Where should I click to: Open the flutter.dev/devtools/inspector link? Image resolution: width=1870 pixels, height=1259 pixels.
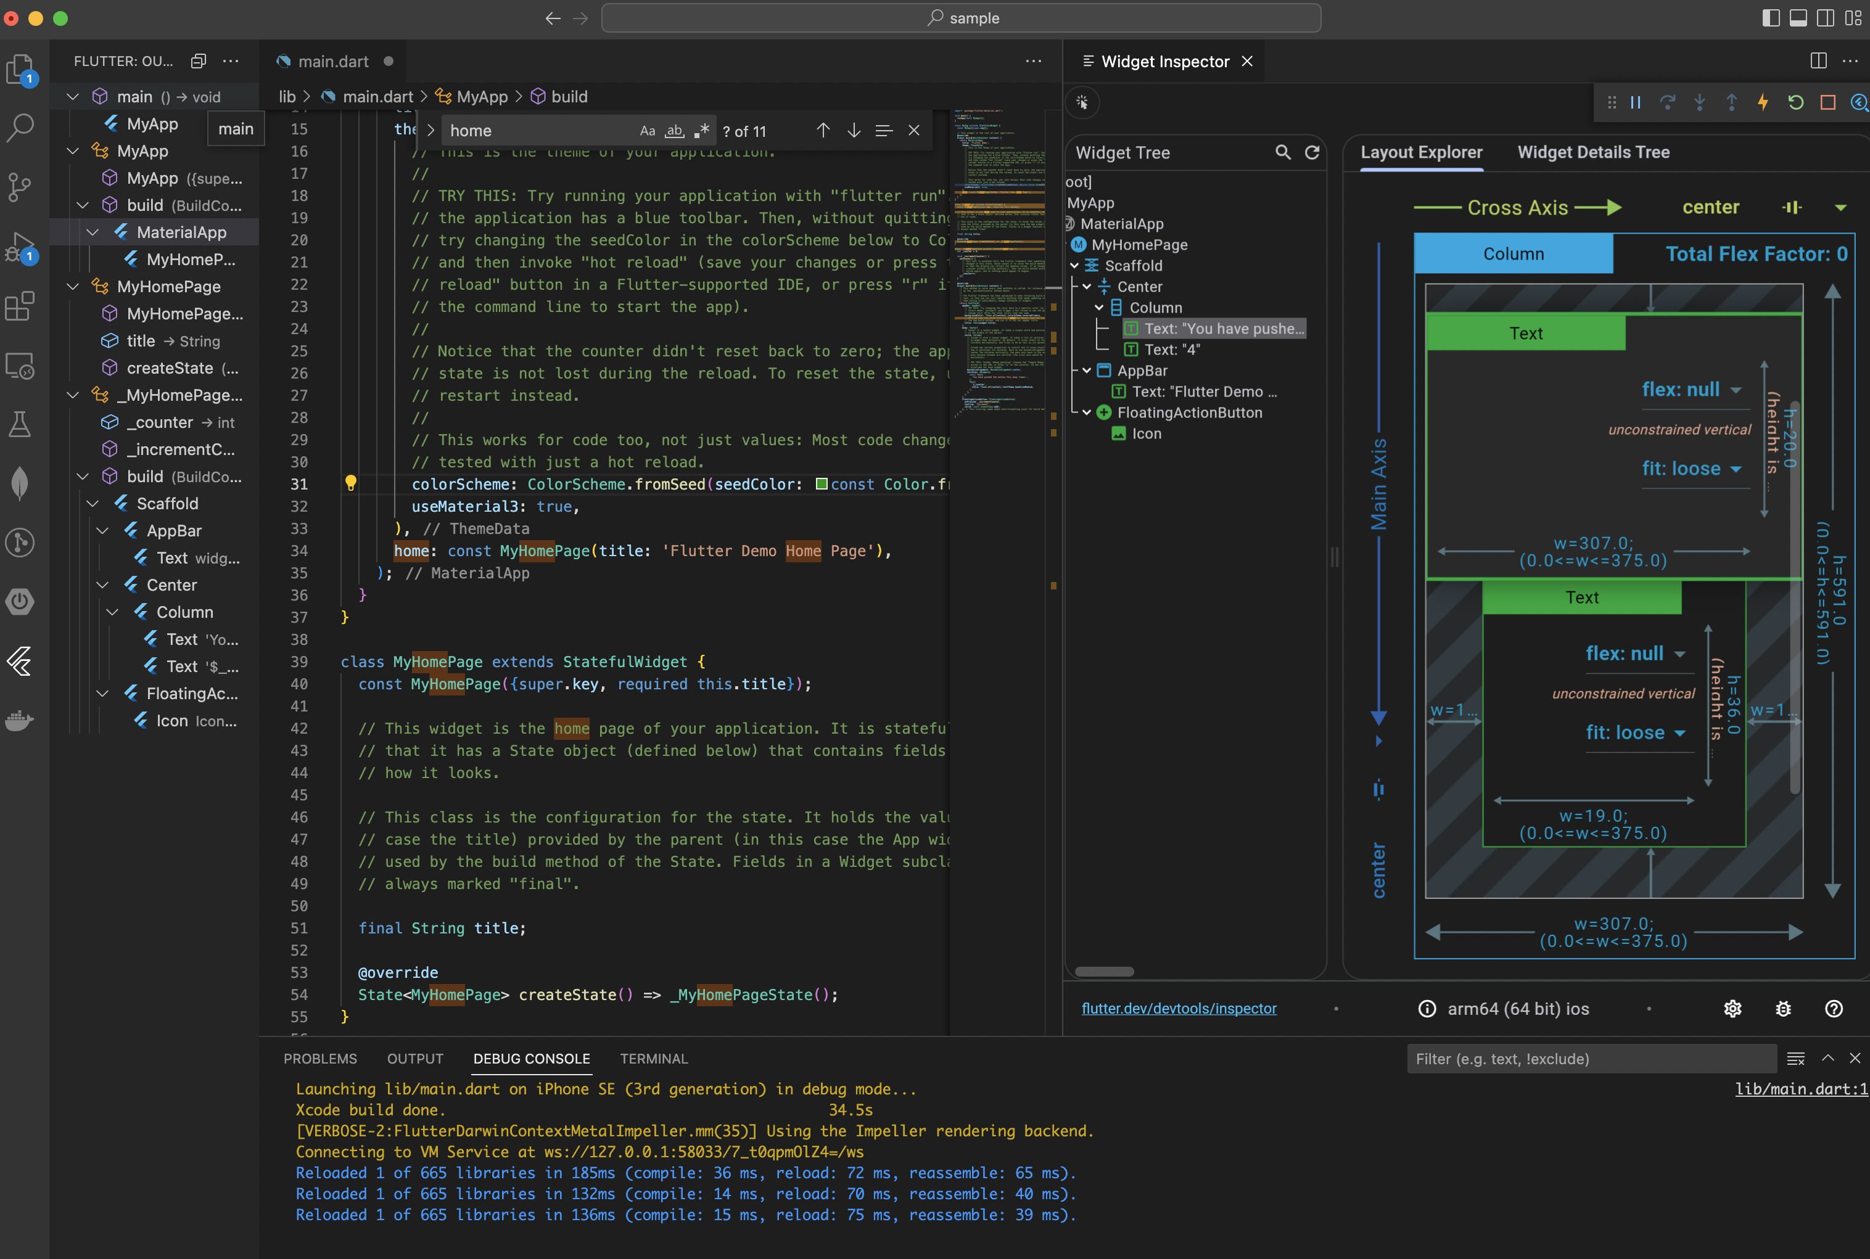tap(1179, 1009)
